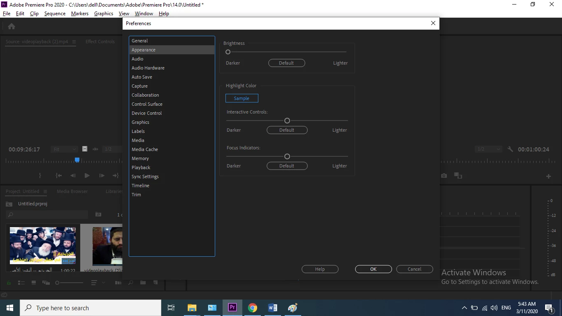
Task: Open Windows Start menu
Action: 10,308
